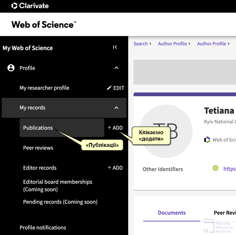Click the Web of Science ResearcherID icon
Screen dimensions: 236x235
pos(207,140)
